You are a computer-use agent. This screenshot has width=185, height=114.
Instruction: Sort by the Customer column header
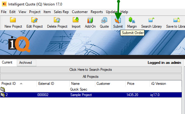click(110, 84)
